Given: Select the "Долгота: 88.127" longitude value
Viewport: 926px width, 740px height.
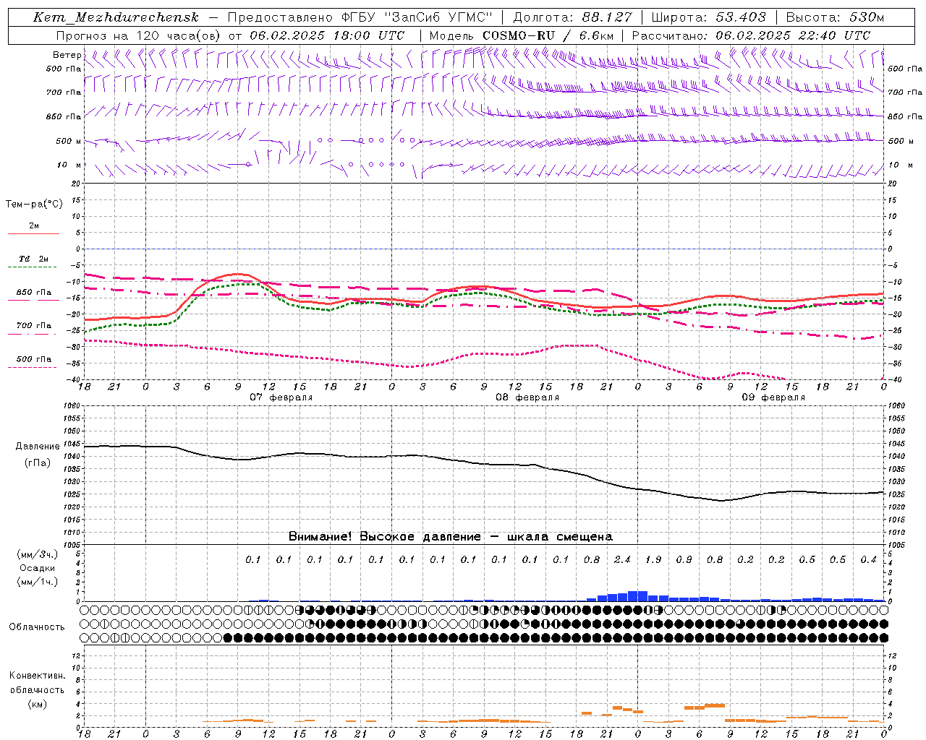Looking at the screenshot, I should click(x=572, y=17).
